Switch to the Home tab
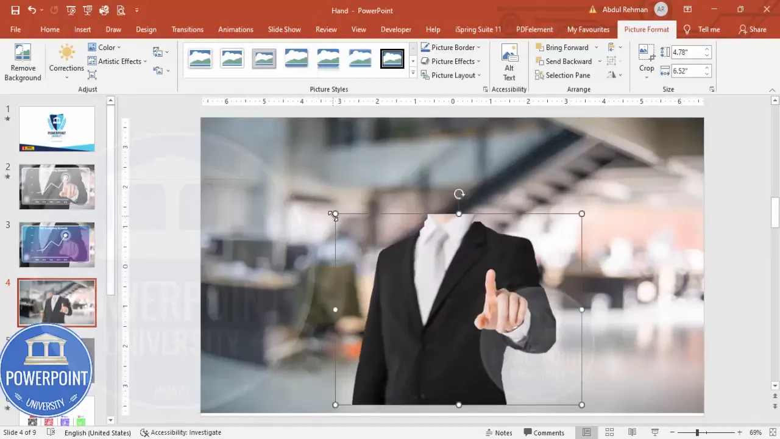The width and height of the screenshot is (780, 439). click(x=50, y=29)
